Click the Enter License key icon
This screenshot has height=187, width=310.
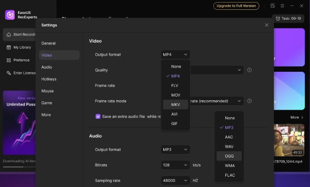9,73
